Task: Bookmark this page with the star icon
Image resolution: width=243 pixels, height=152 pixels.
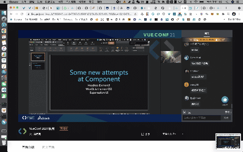Action: (x=135, y=14)
